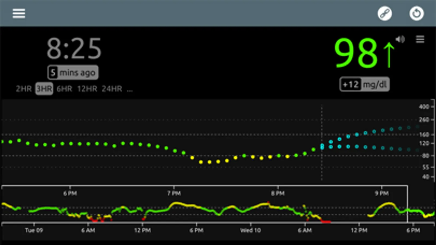
Task: Click the 40 axis label
Action: [x=426, y=177]
